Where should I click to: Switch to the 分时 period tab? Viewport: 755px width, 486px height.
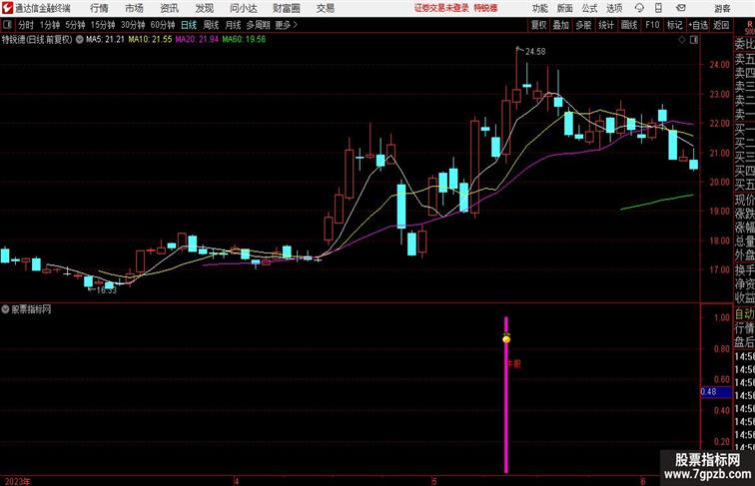(26, 25)
